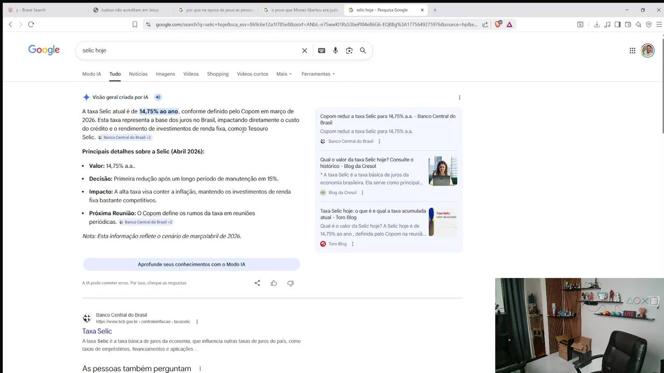Expand the Mais search filter dropdown

(x=284, y=74)
